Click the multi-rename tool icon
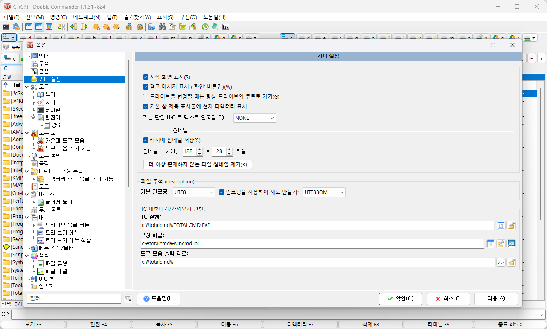This screenshot has height=329, width=547. [172, 27]
